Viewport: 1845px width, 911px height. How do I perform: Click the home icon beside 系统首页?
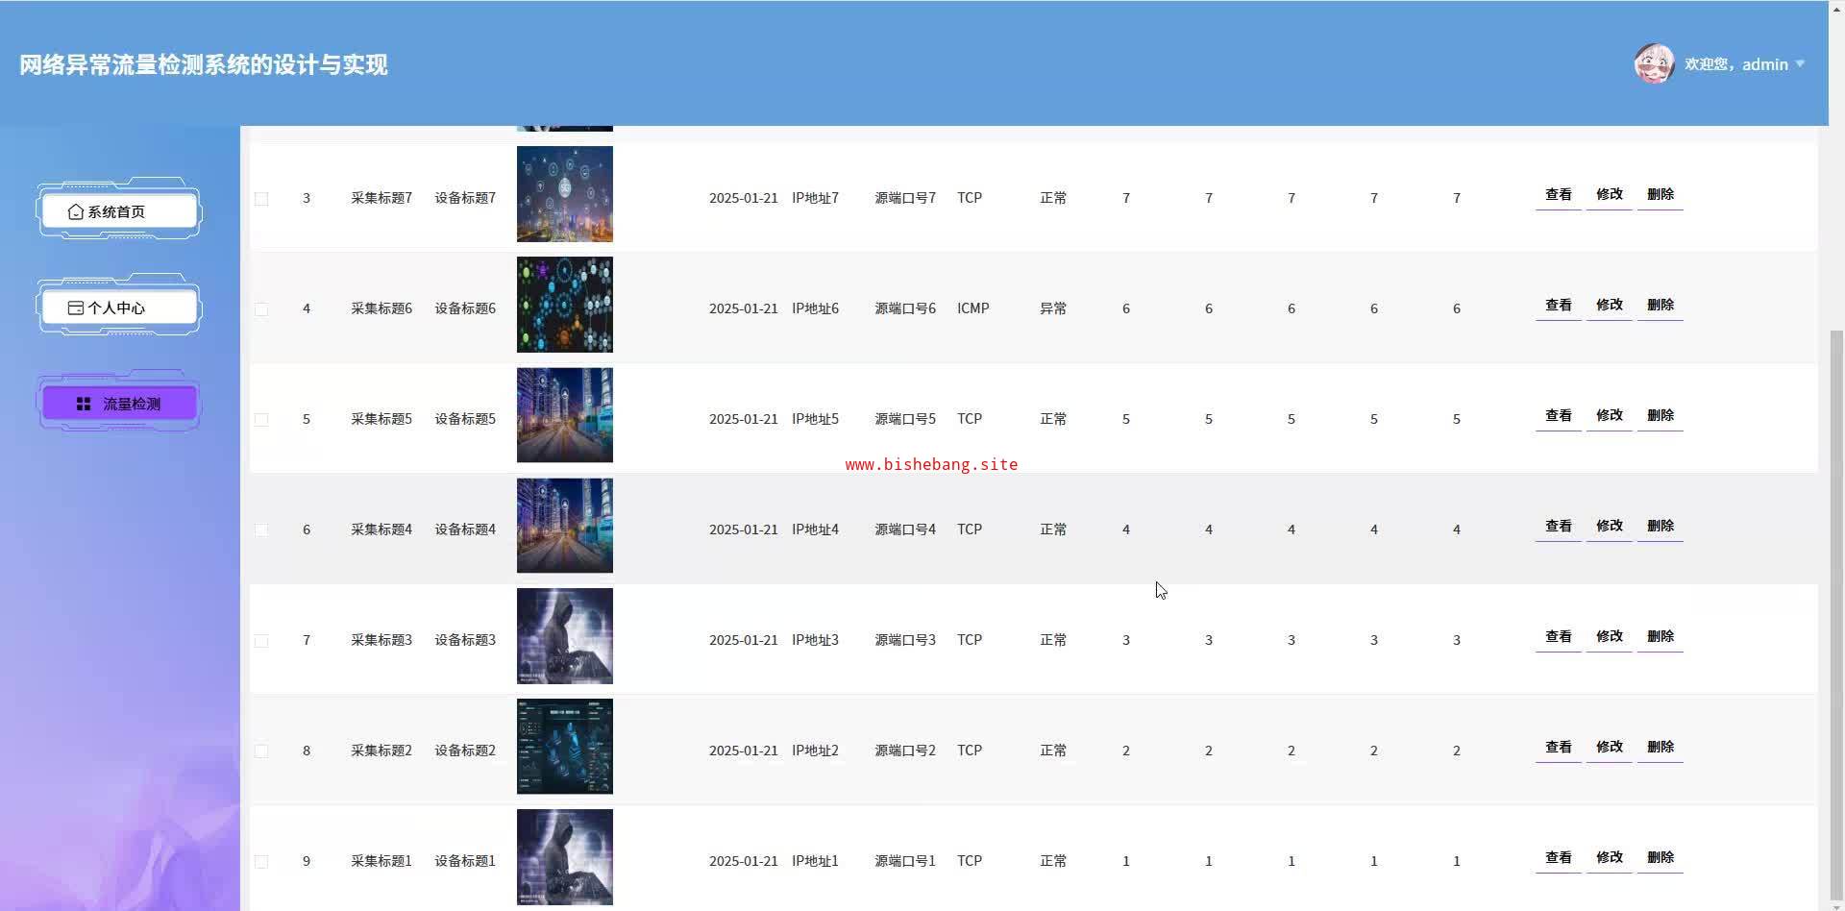point(76,211)
